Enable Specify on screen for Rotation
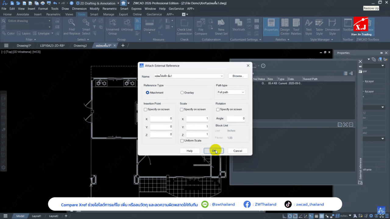 pos(218,109)
